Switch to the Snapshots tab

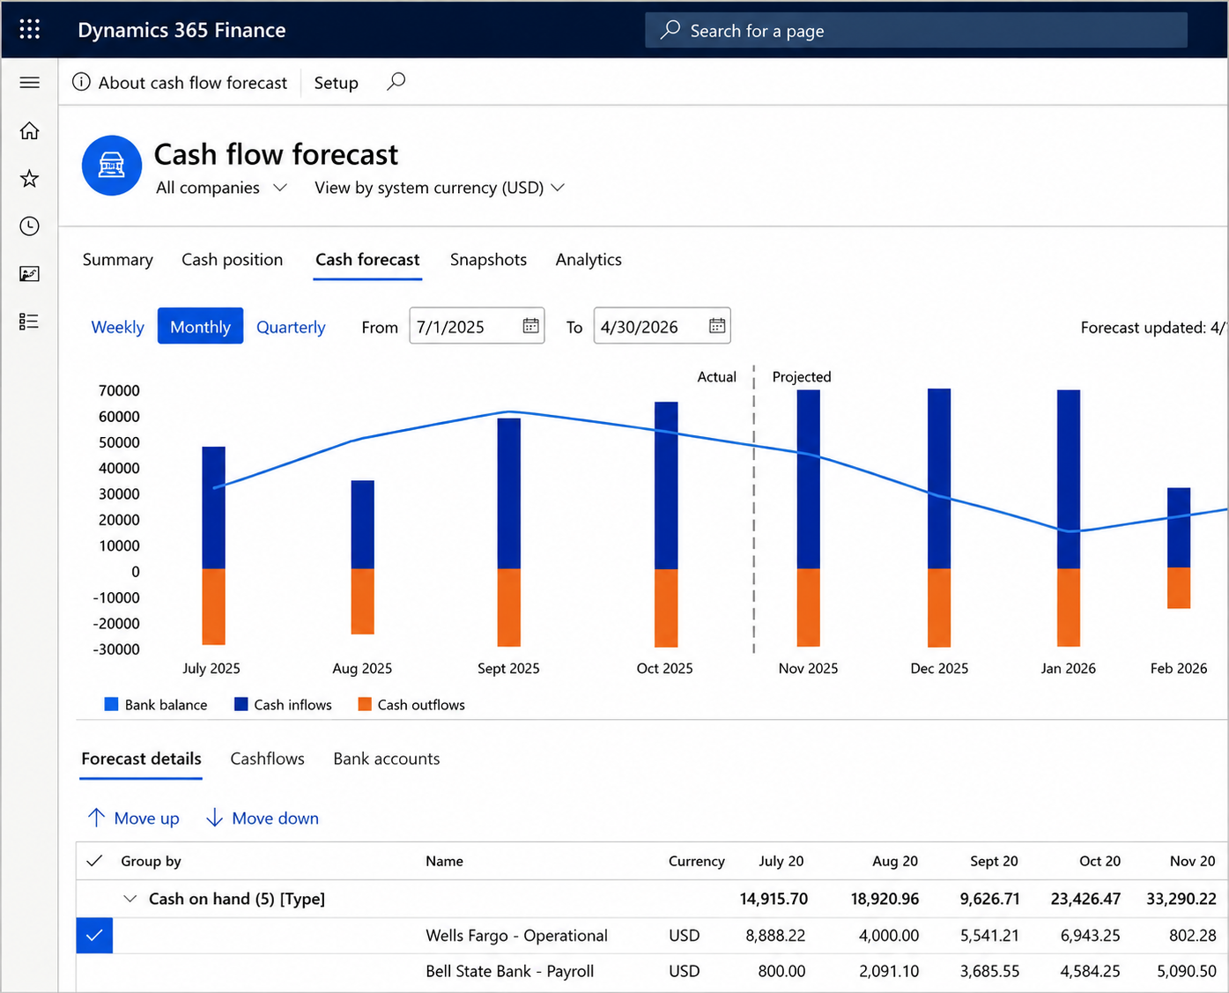[488, 260]
